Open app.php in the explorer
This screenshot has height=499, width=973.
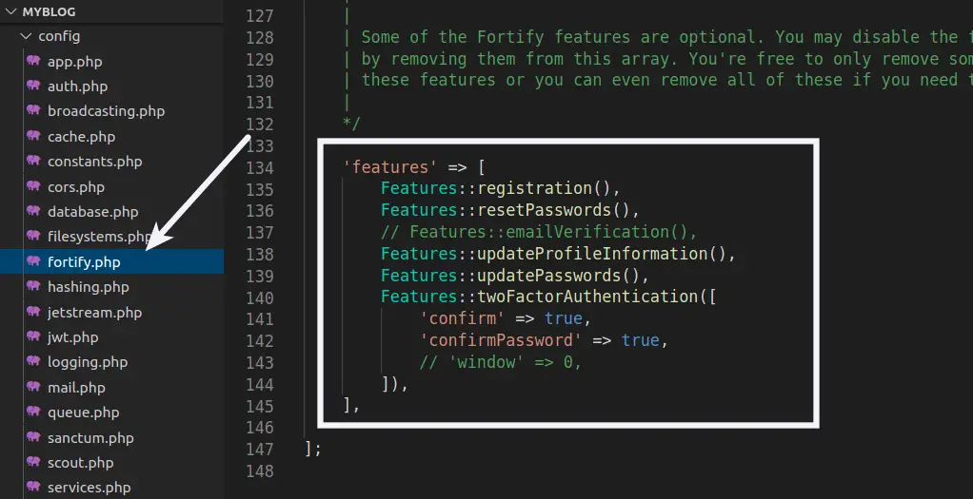tap(74, 62)
